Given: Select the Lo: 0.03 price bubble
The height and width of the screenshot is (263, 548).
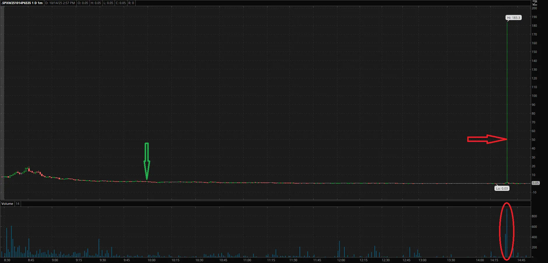Looking at the screenshot, I should pyautogui.click(x=502, y=189).
